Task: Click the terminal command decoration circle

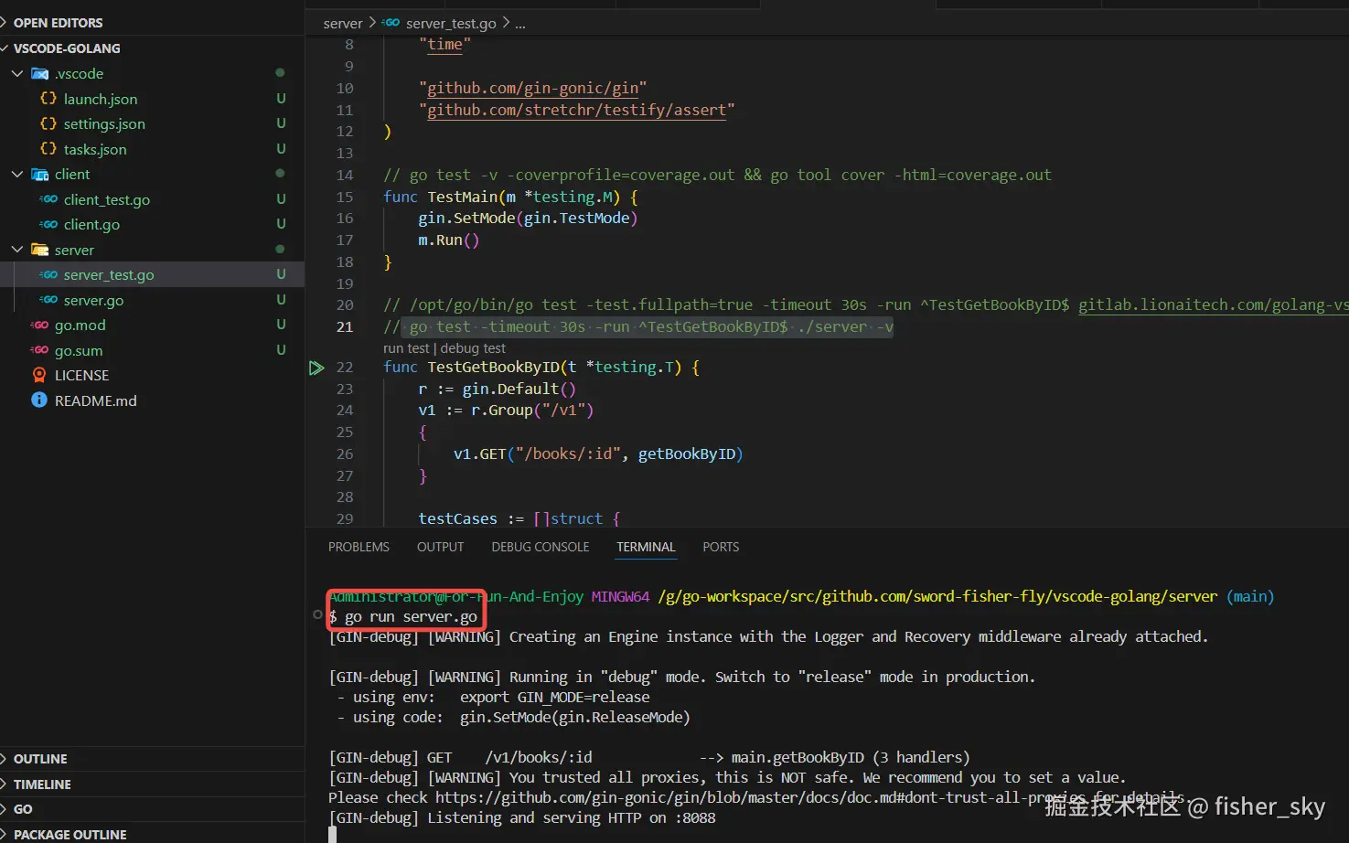Action: click(x=317, y=615)
